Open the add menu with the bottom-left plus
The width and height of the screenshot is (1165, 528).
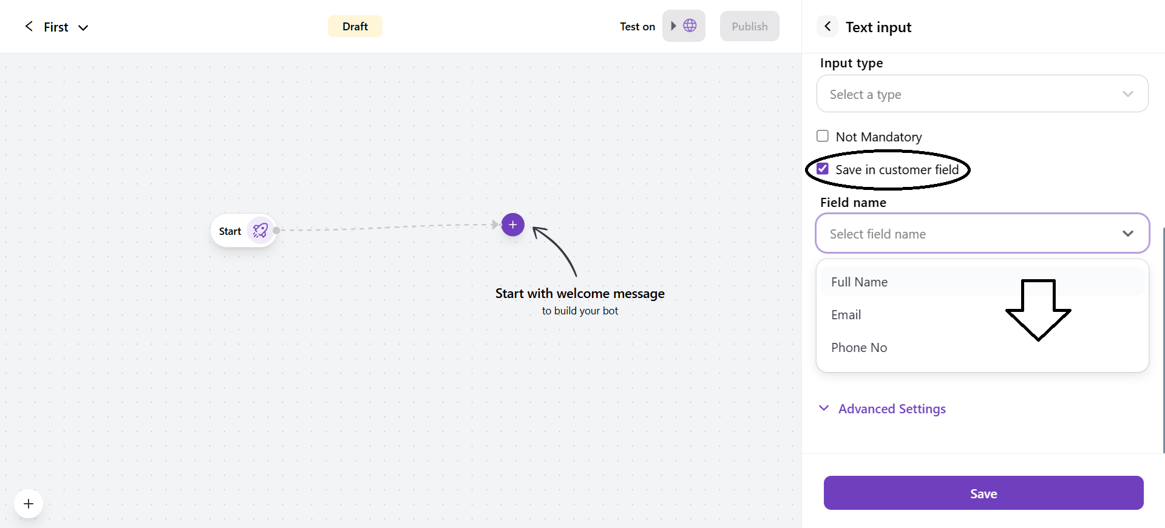coord(28,503)
